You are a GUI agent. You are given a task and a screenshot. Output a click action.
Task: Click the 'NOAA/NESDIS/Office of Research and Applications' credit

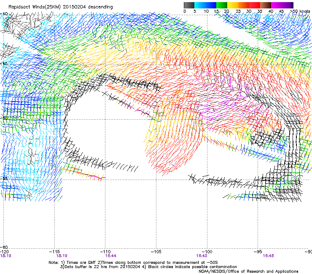pyautogui.click(x=248, y=271)
